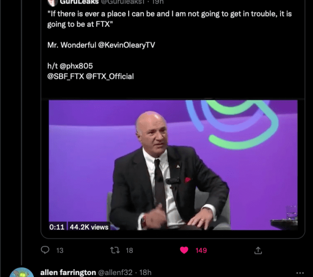Click the retweet arrows icon

click(114, 250)
